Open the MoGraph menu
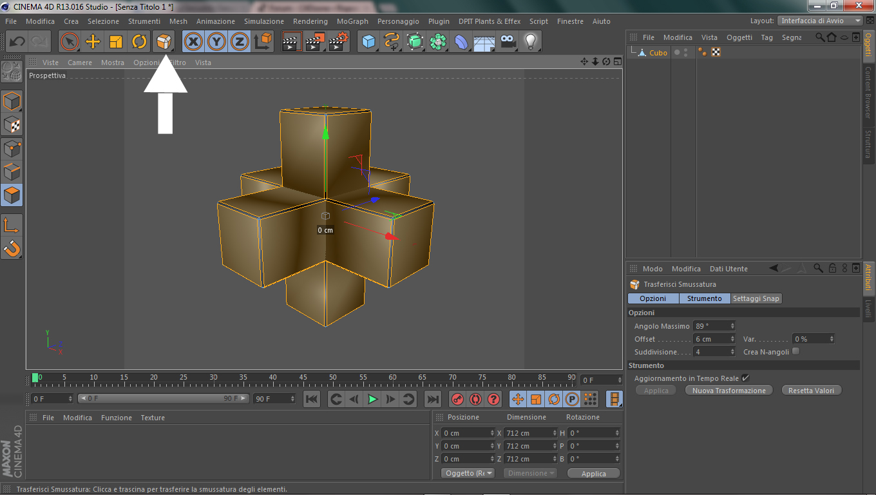The width and height of the screenshot is (876, 495). click(352, 21)
